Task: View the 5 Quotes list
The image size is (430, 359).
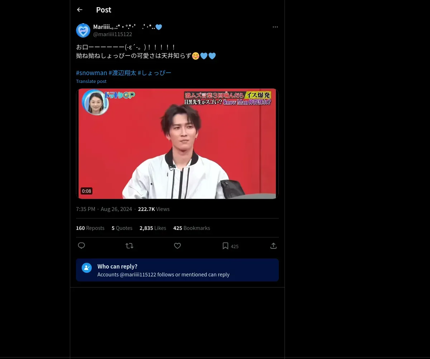Action: [122, 228]
